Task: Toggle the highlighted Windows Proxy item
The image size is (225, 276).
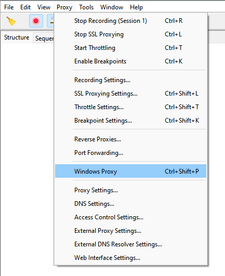Action: tap(130, 172)
